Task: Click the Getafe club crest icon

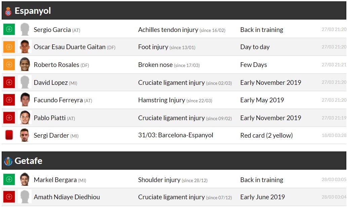Action: (8, 161)
